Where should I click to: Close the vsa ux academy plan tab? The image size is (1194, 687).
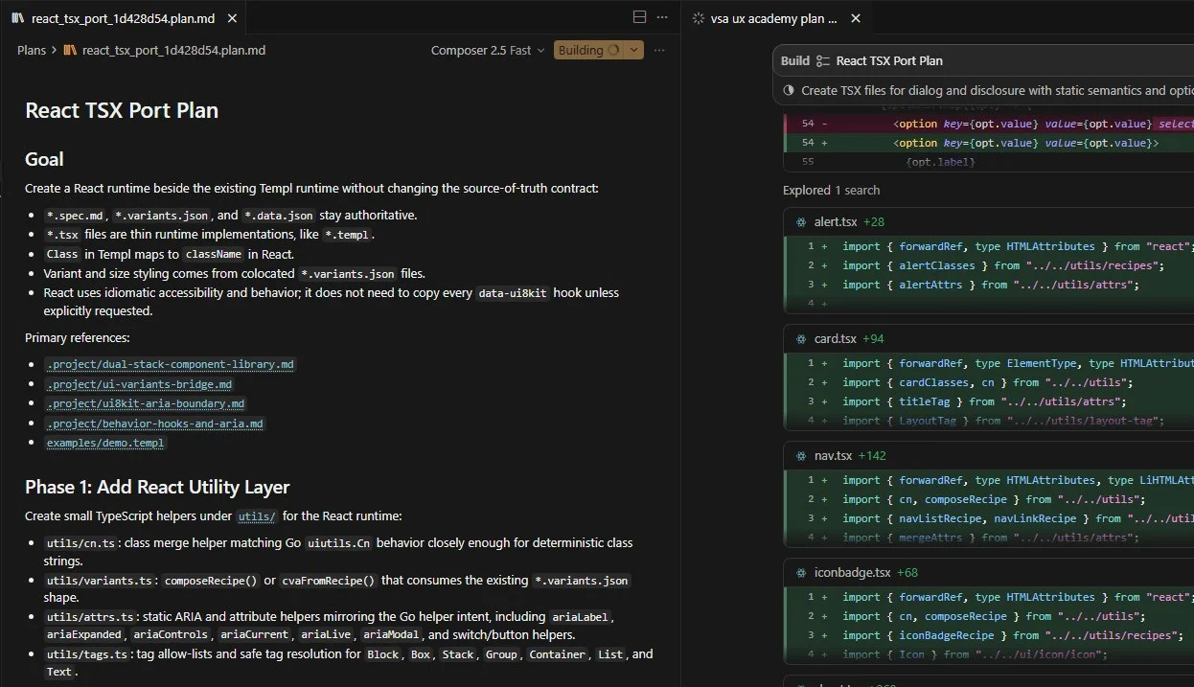click(x=856, y=18)
